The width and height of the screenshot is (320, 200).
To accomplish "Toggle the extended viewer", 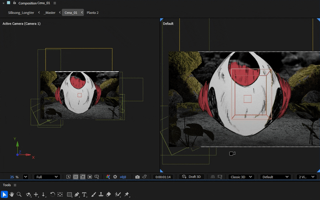I will [x=220, y=177].
